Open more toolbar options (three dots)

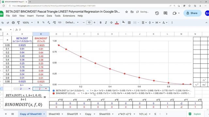pyautogui.click(x=172, y=22)
